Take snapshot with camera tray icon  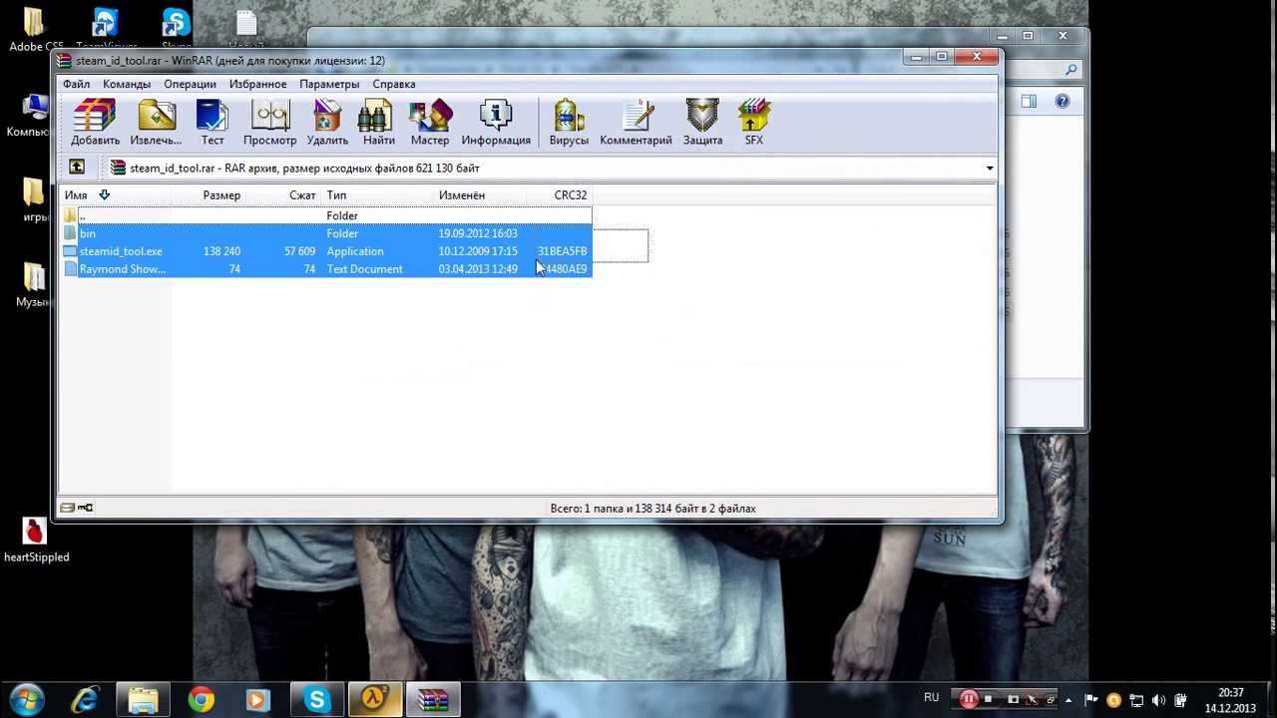[1013, 700]
